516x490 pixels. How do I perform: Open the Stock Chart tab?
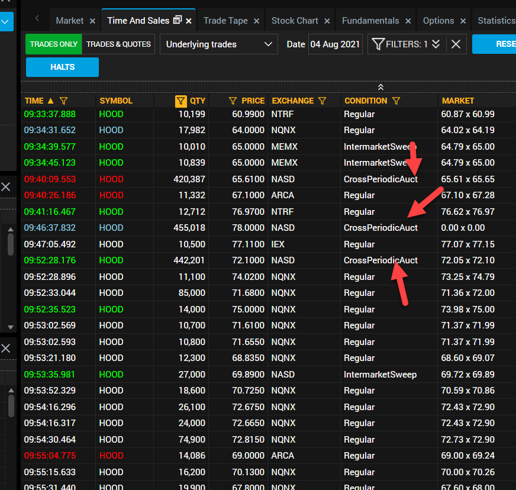click(295, 21)
